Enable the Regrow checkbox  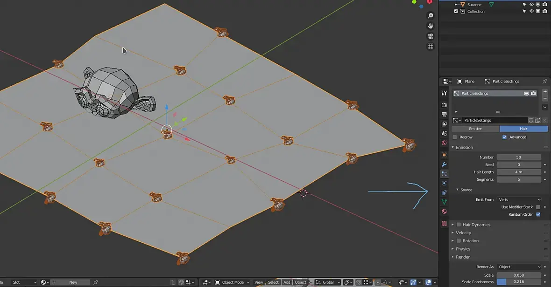455,137
